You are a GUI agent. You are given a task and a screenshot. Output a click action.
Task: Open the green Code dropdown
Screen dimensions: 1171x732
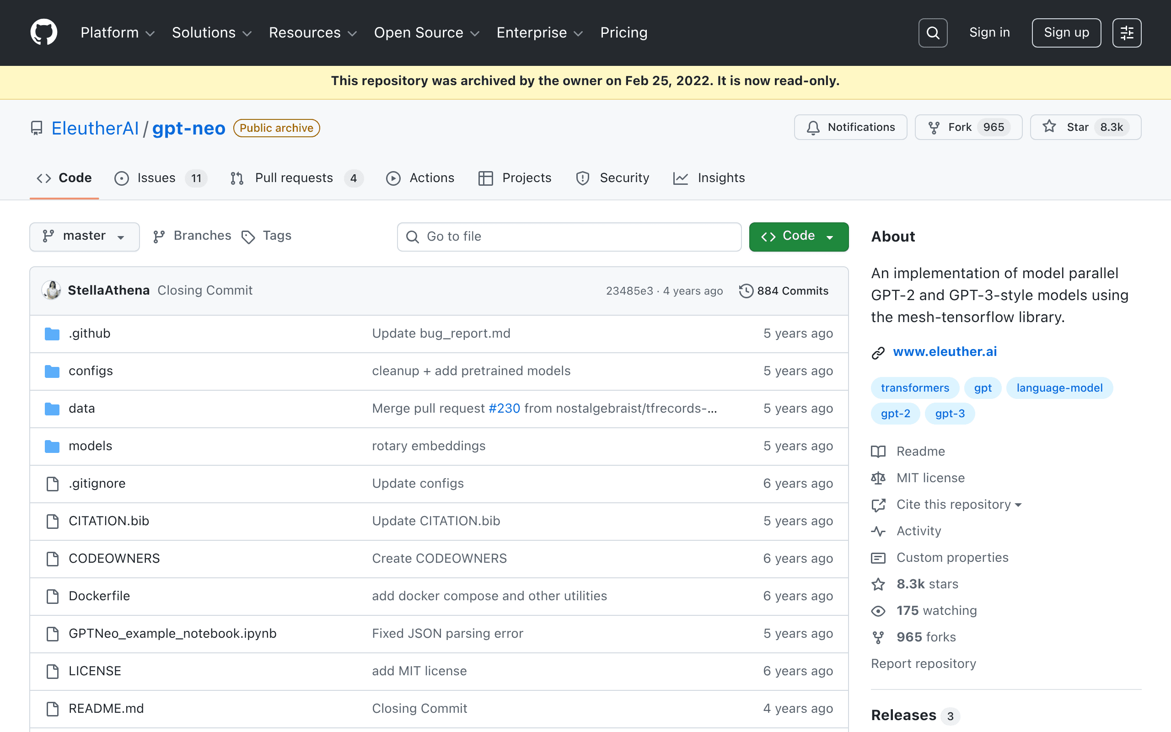[798, 237]
